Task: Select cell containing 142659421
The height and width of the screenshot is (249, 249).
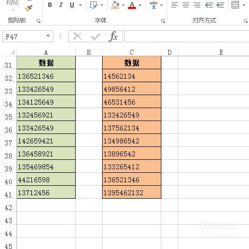Action: pyautogui.click(x=46, y=140)
